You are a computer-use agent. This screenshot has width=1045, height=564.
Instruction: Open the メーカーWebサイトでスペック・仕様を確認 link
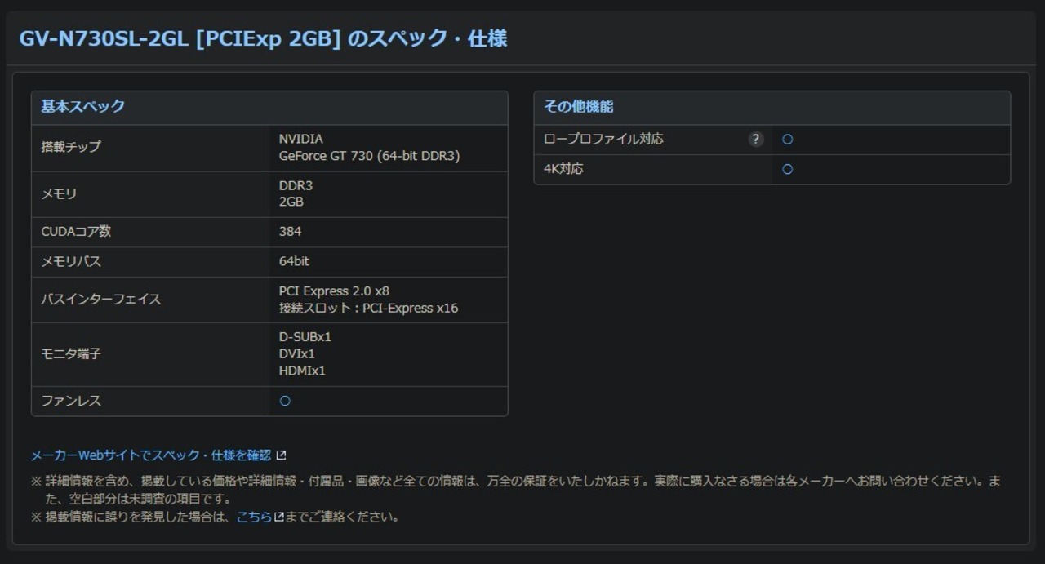pos(151,455)
